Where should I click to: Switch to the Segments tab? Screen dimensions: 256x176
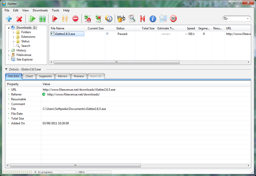45,76
